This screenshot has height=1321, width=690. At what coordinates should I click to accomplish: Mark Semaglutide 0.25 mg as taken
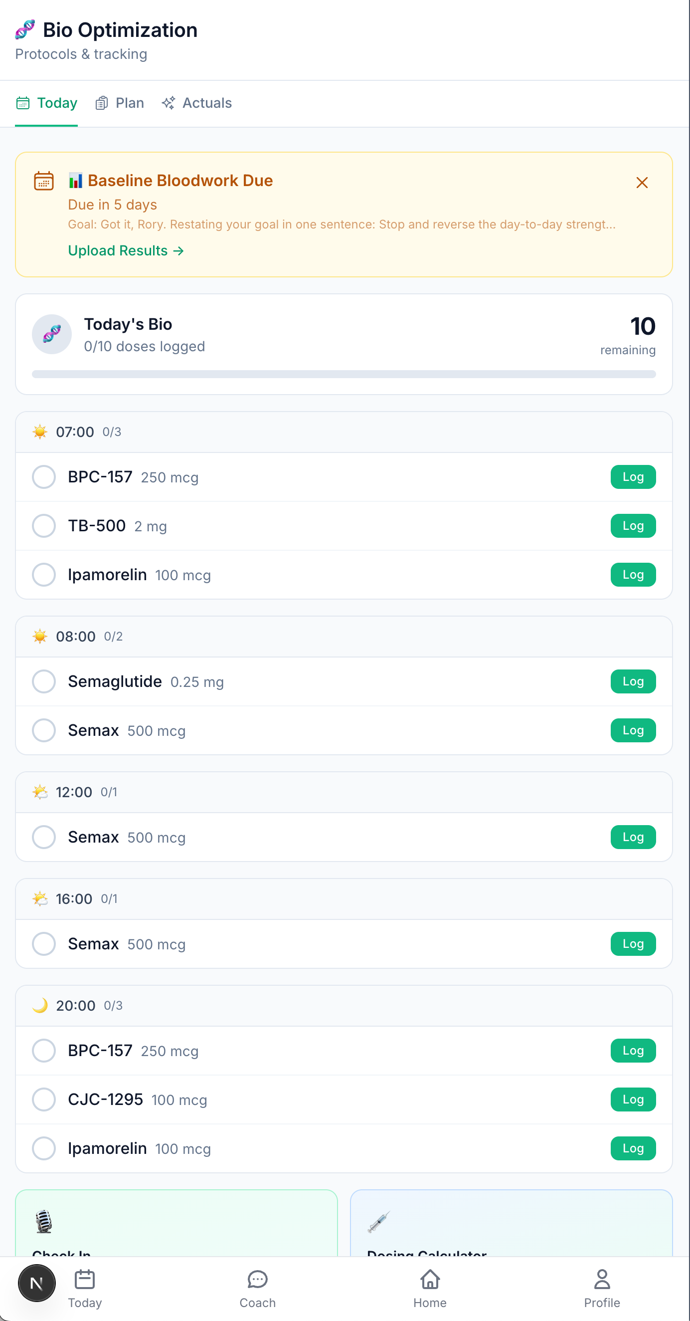43,681
